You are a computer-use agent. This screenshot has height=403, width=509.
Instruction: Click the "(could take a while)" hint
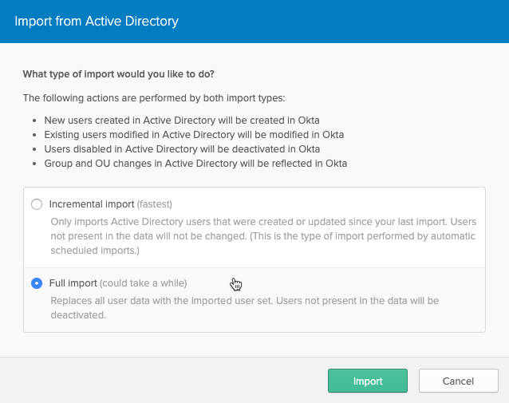click(144, 283)
